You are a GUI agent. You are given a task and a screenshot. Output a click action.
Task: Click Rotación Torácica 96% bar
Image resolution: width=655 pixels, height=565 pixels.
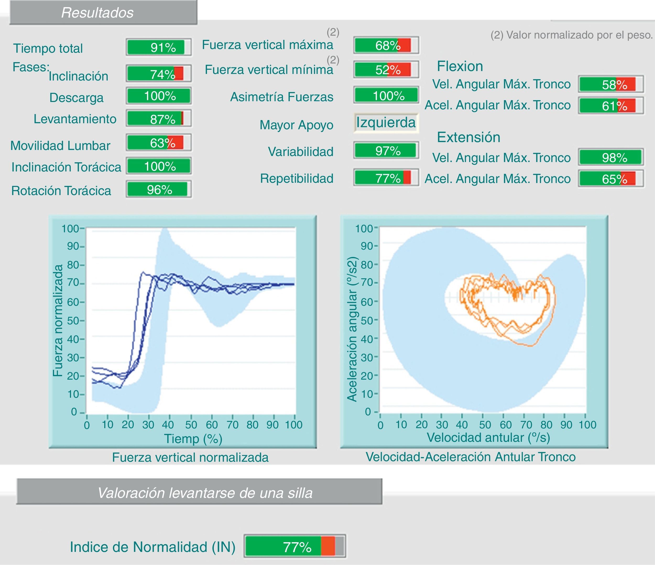pos(159,190)
